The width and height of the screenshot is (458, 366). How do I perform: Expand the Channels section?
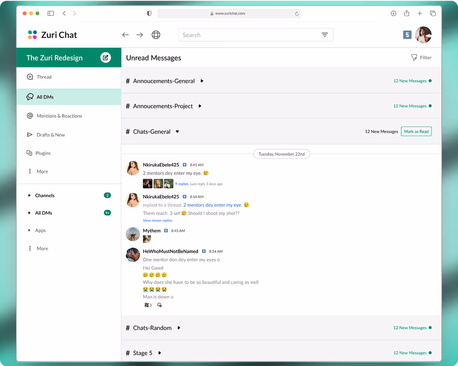29,195
